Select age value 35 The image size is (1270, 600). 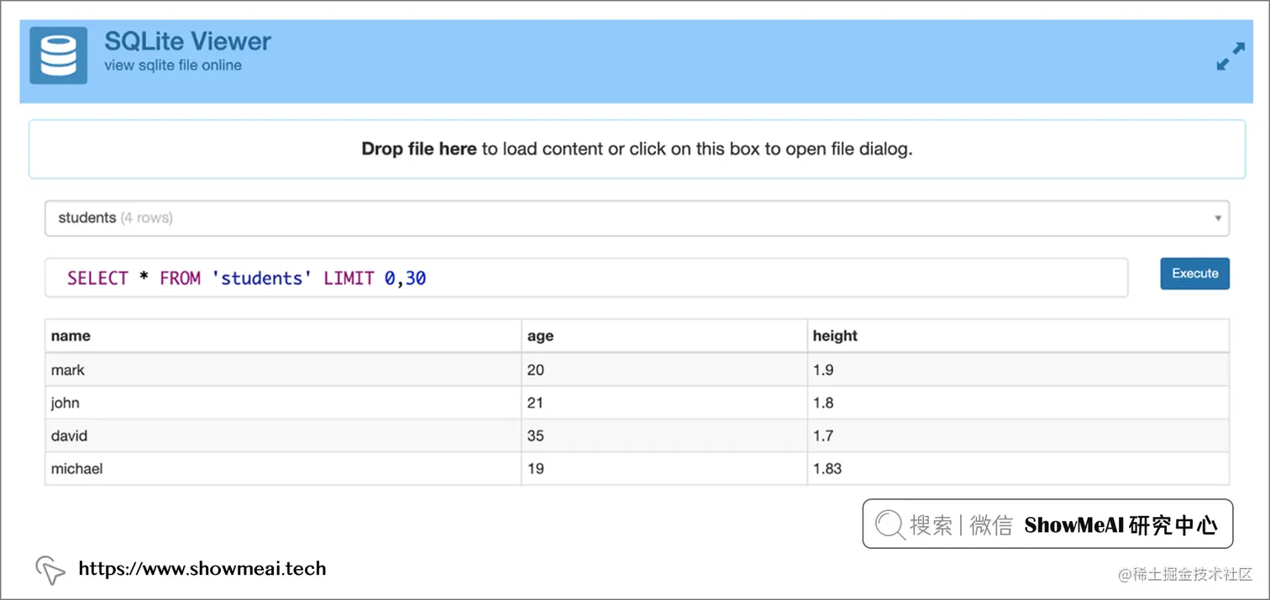(x=664, y=436)
